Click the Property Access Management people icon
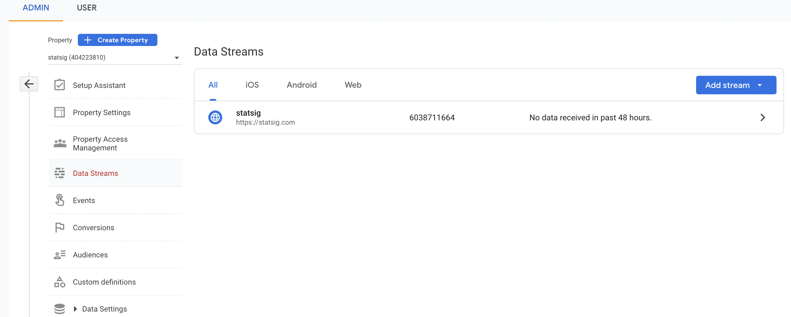This screenshot has height=317, width=791. click(x=60, y=143)
